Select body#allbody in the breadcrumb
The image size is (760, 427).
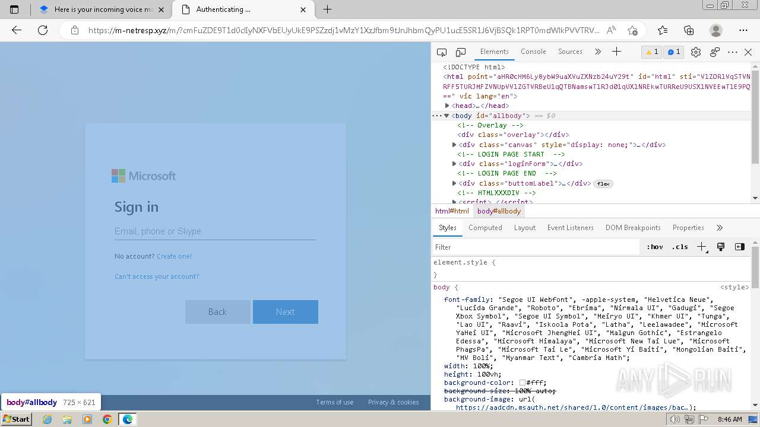[499, 211]
